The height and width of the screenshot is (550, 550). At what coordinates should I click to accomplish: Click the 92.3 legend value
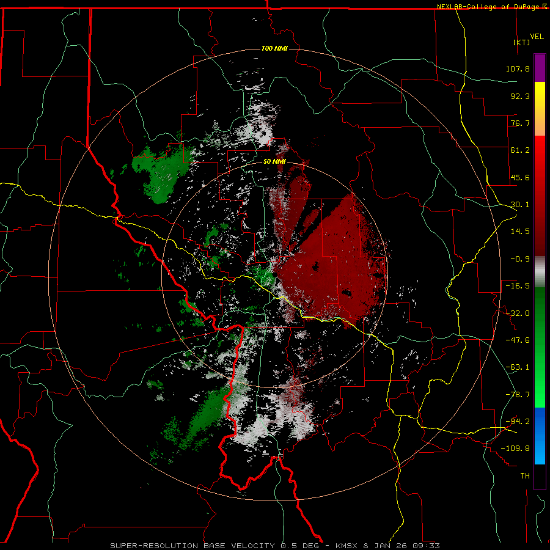click(x=520, y=96)
